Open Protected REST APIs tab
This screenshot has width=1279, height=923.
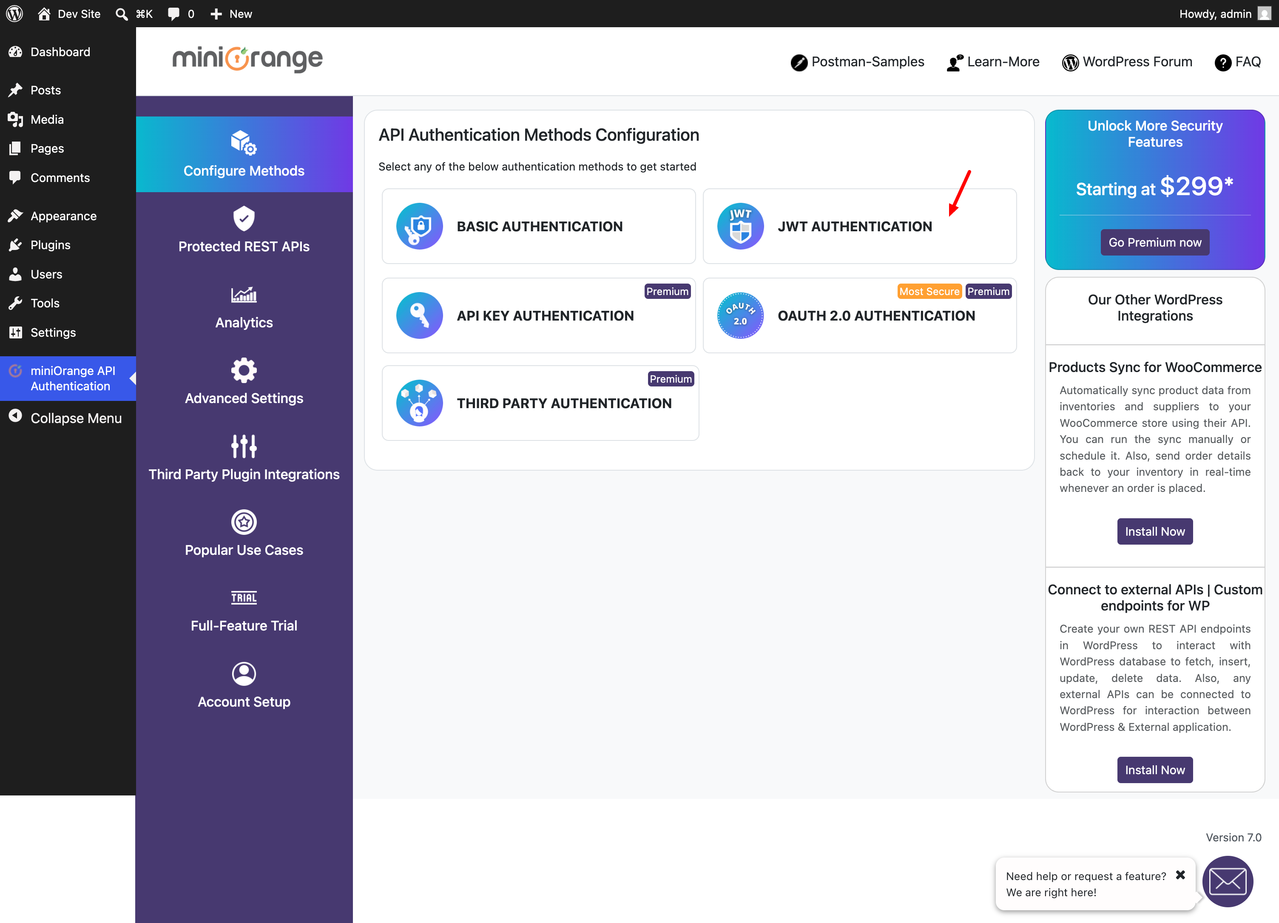[x=244, y=230]
